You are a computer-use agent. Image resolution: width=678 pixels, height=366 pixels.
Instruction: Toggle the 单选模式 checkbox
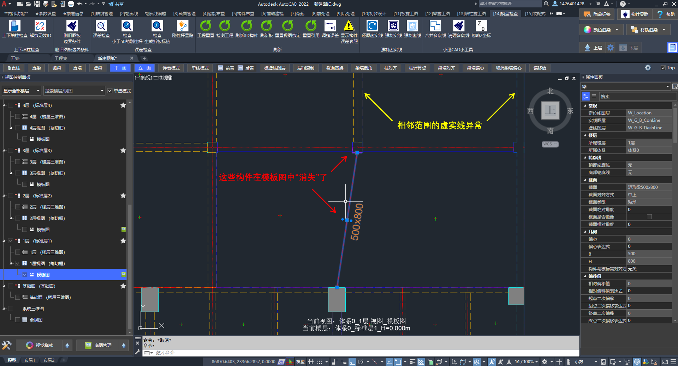point(110,91)
